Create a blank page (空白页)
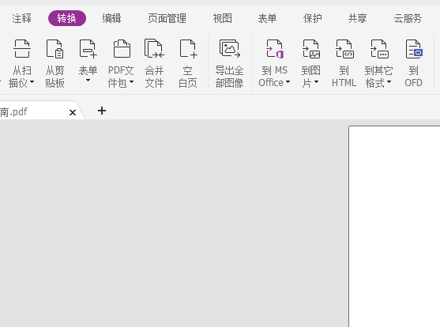440x327 pixels. [188, 49]
